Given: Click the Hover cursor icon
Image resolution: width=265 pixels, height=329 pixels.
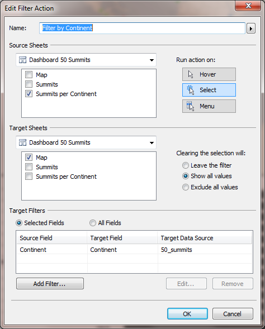Looking at the screenshot, I should pos(191,74).
